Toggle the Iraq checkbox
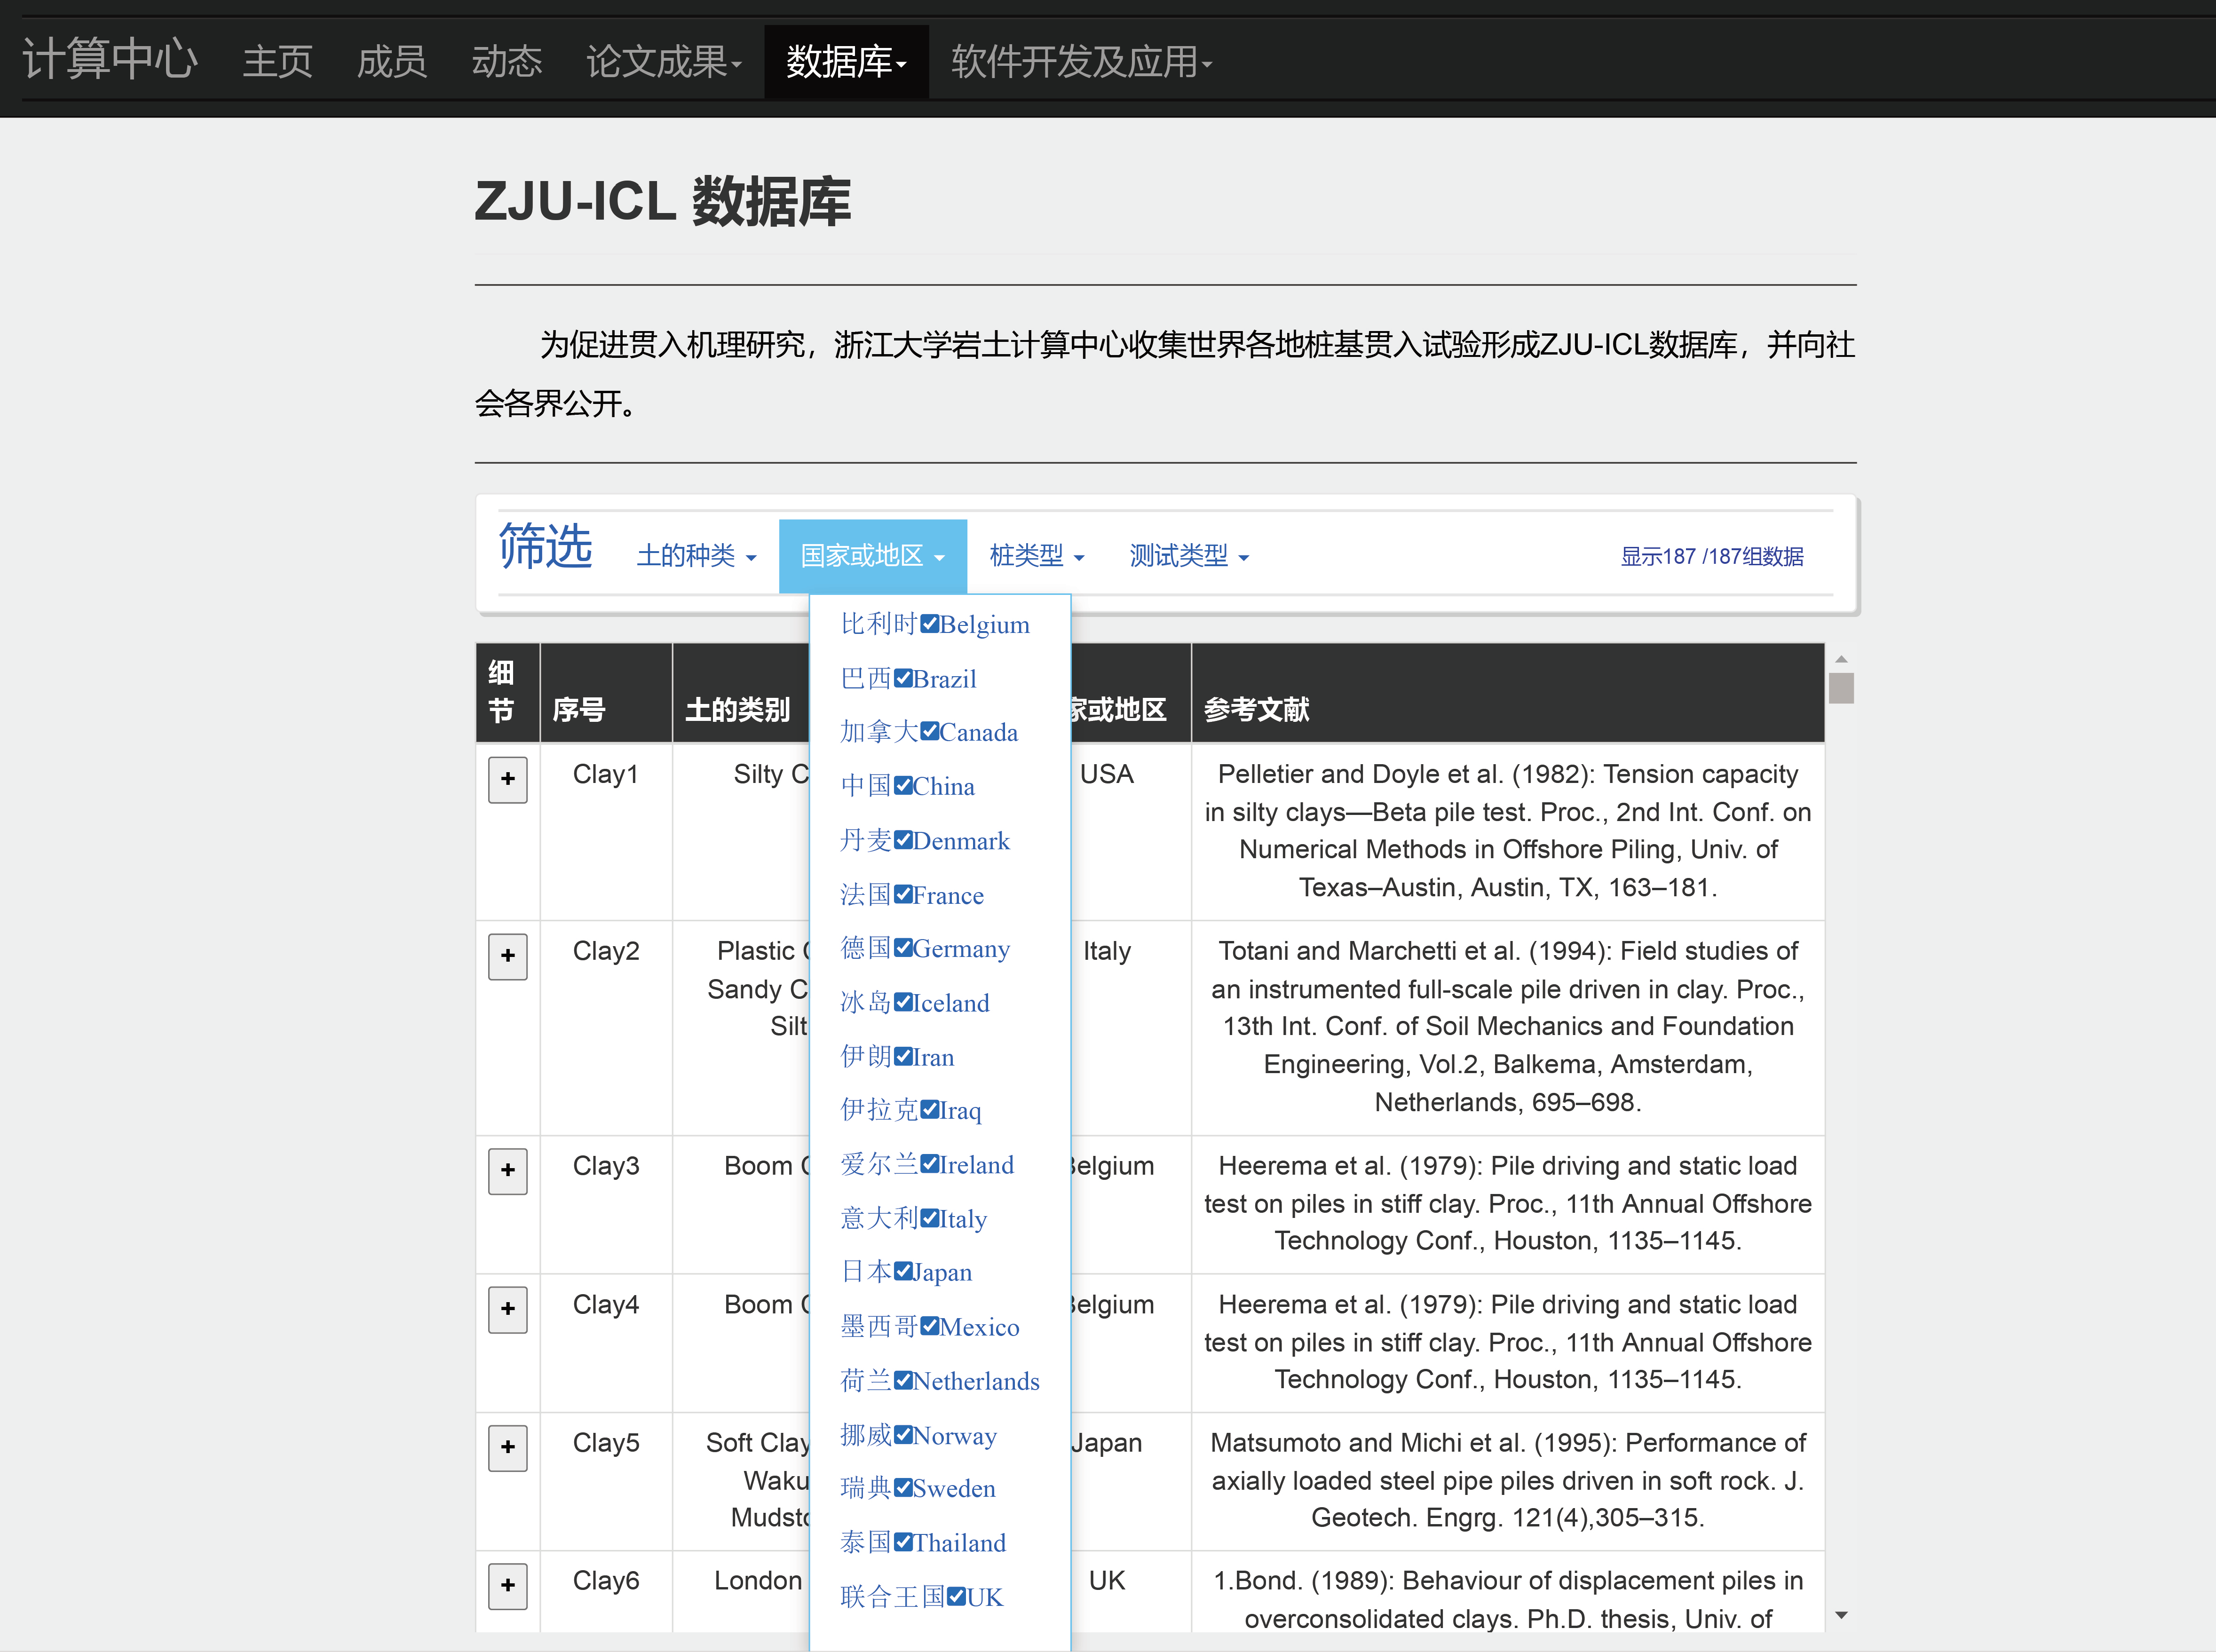The height and width of the screenshot is (1652, 2216). [x=930, y=1110]
